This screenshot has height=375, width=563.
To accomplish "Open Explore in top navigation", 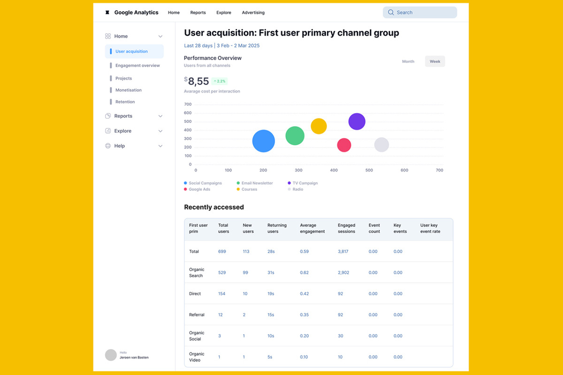I will 224,13.
